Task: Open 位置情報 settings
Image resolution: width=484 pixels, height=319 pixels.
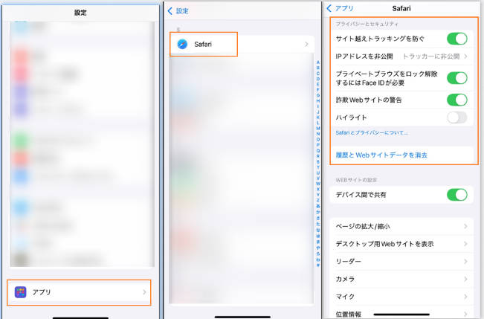Action: tap(401, 314)
